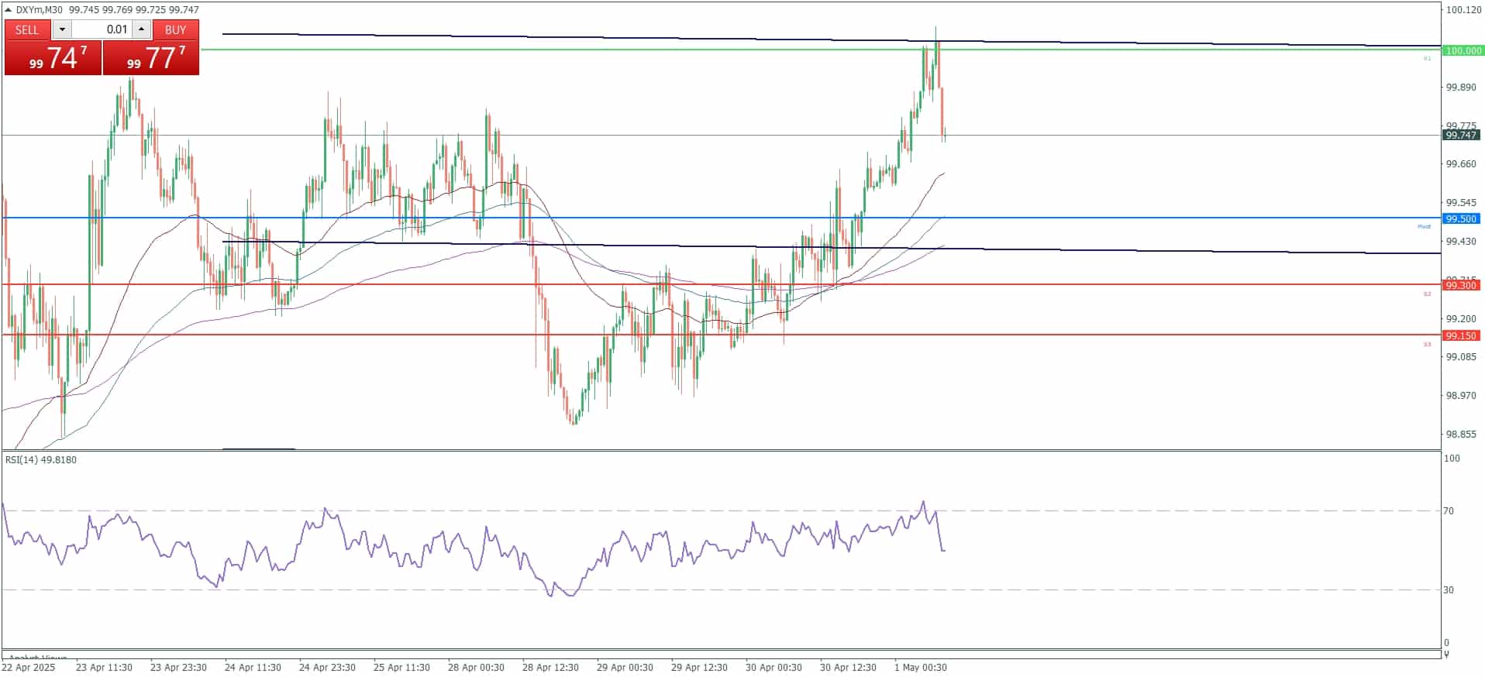Click the 98.855 value on price scale
The height and width of the screenshot is (677, 1485).
click(1462, 435)
